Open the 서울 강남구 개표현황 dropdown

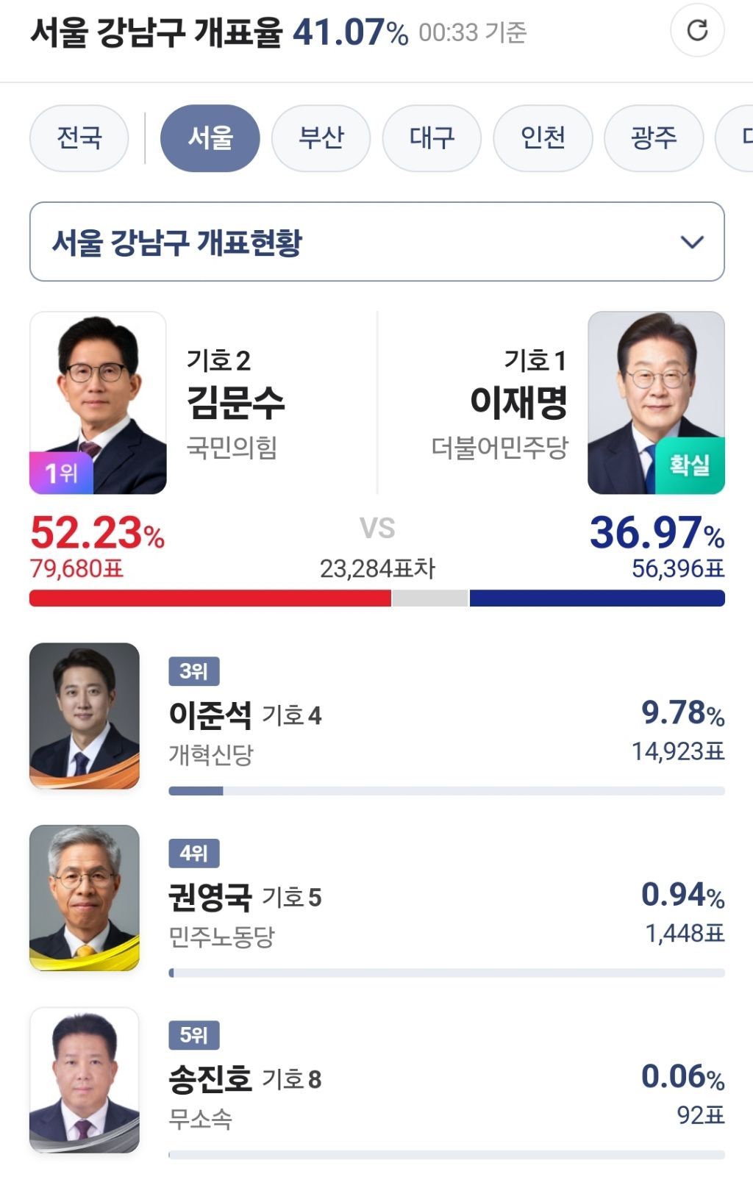pos(376,242)
